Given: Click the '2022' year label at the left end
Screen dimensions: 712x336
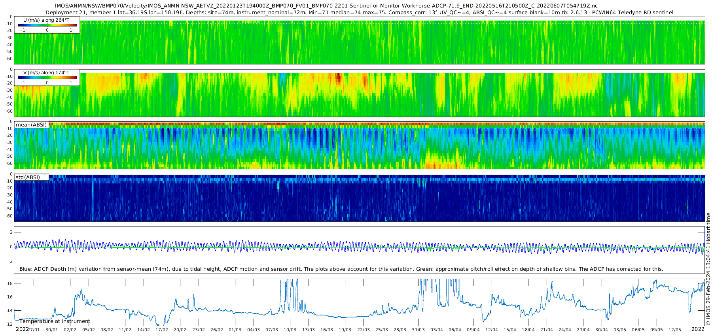Looking at the screenshot, I should 22,329.
